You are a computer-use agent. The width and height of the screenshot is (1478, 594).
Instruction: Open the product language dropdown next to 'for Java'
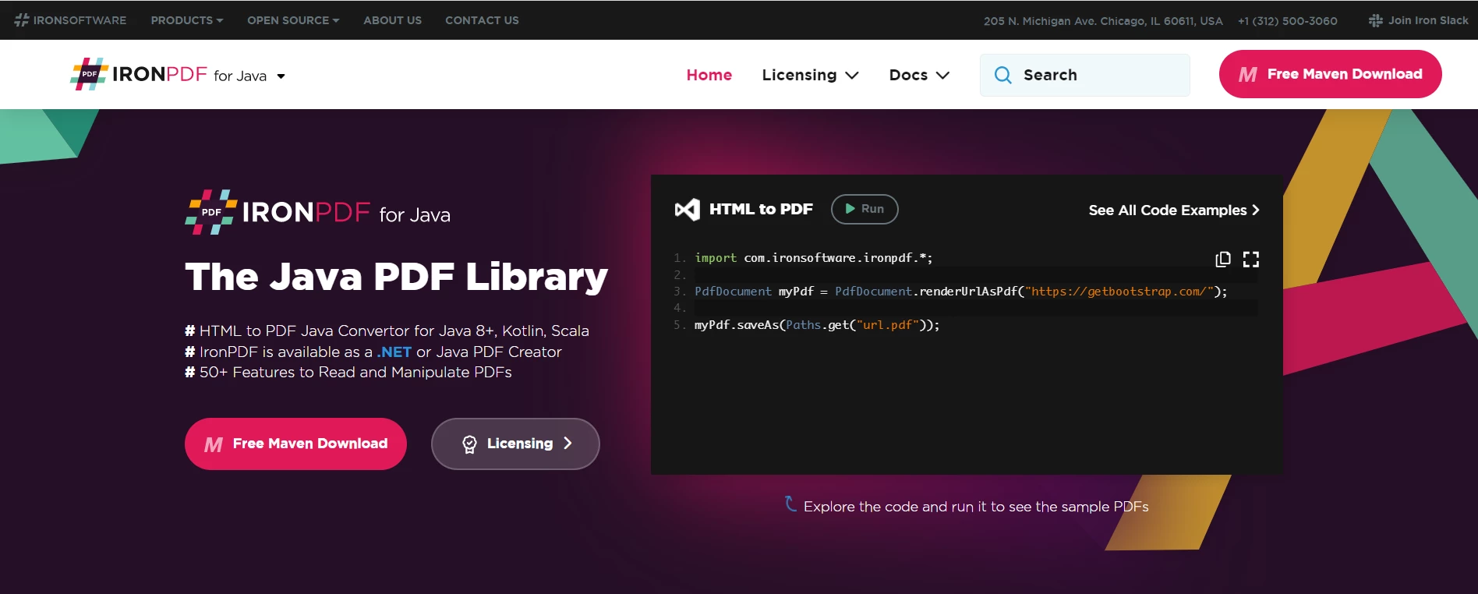281,76
